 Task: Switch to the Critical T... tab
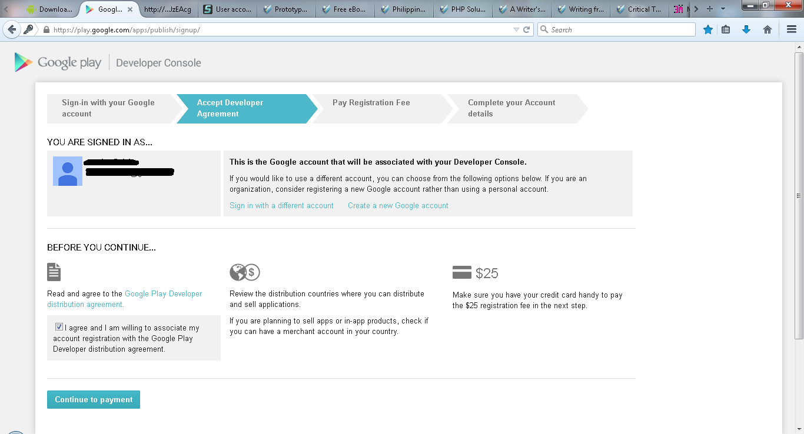tap(639, 9)
